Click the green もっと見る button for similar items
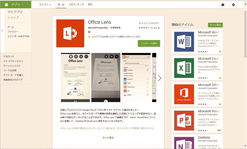 point(215,25)
